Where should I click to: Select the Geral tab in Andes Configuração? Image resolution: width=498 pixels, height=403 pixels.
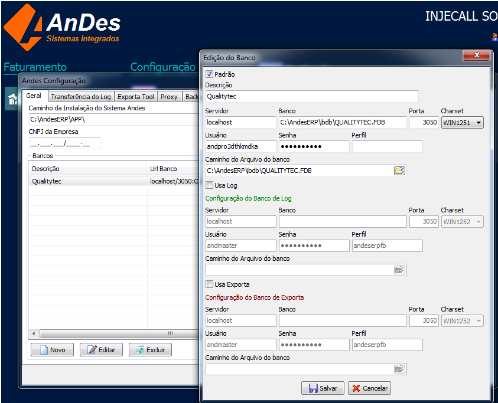point(34,96)
